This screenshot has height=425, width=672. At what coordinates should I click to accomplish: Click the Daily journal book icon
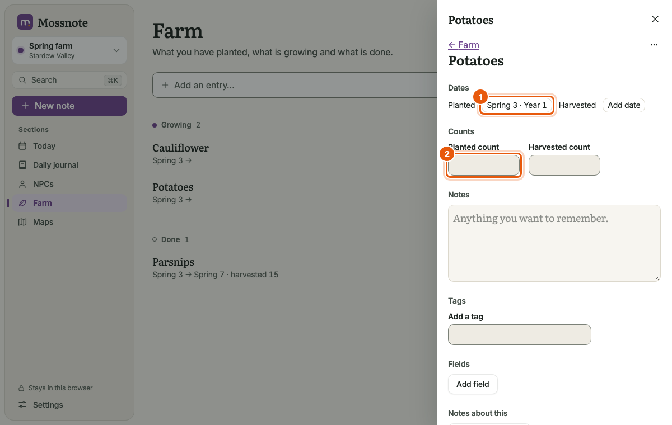point(22,165)
